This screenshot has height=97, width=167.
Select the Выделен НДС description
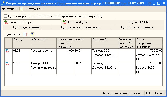point(149,68)
